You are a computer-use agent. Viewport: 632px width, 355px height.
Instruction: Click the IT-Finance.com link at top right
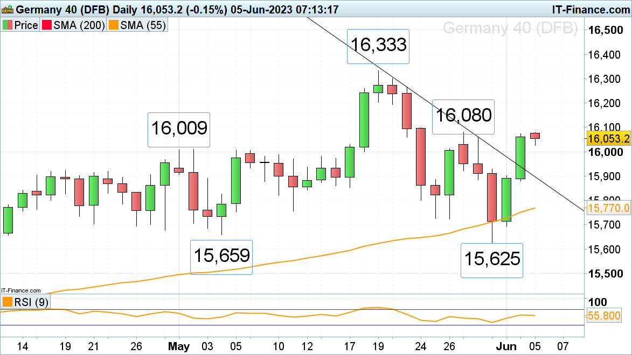tap(591, 9)
